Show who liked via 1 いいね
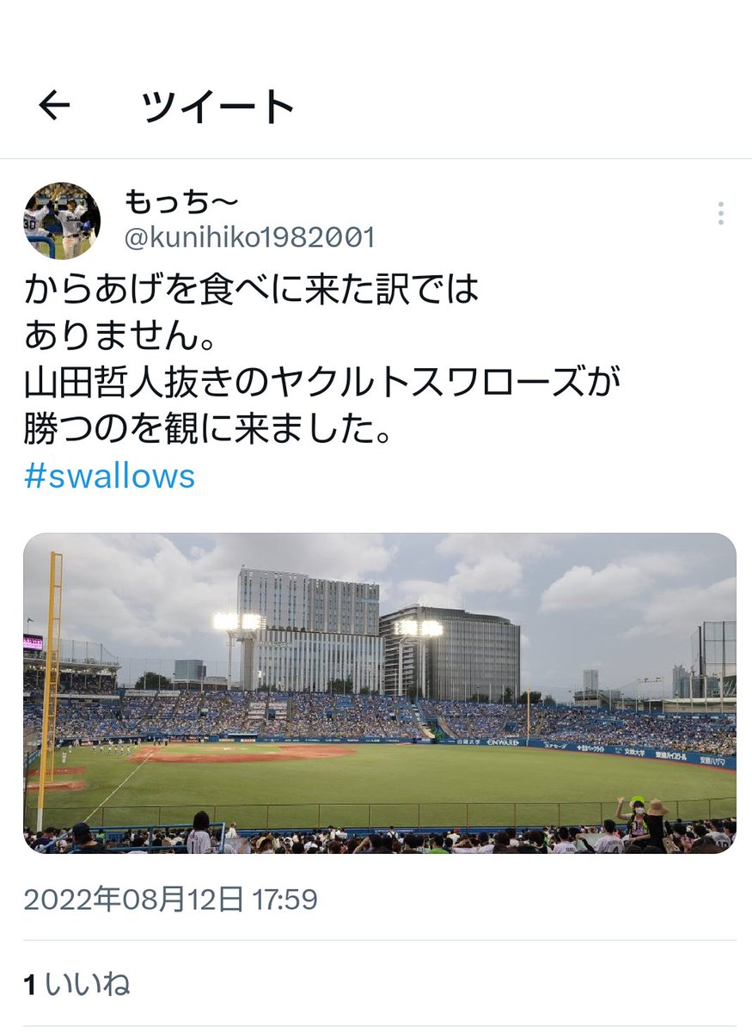Viewport: 752px width, 1032px height. [76, 984]
